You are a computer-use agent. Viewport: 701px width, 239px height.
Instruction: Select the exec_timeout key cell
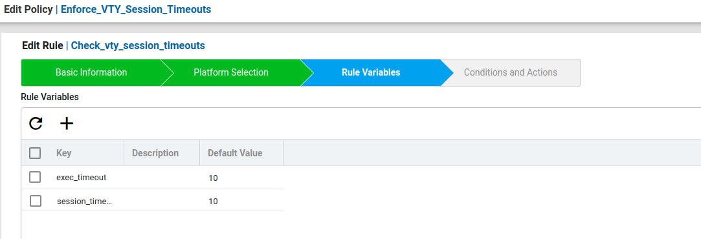tap(82, 178)
